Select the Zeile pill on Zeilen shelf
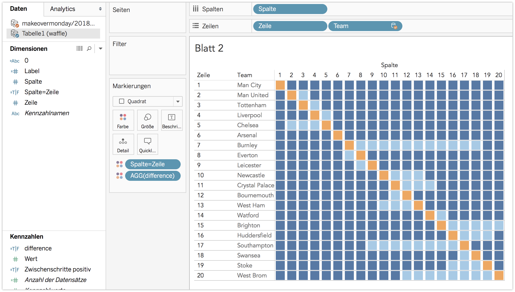 290,26
